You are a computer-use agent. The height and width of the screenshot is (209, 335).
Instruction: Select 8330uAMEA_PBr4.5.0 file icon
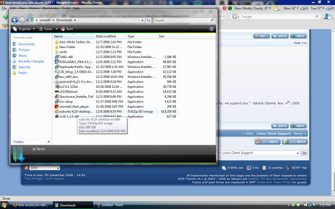57,62
